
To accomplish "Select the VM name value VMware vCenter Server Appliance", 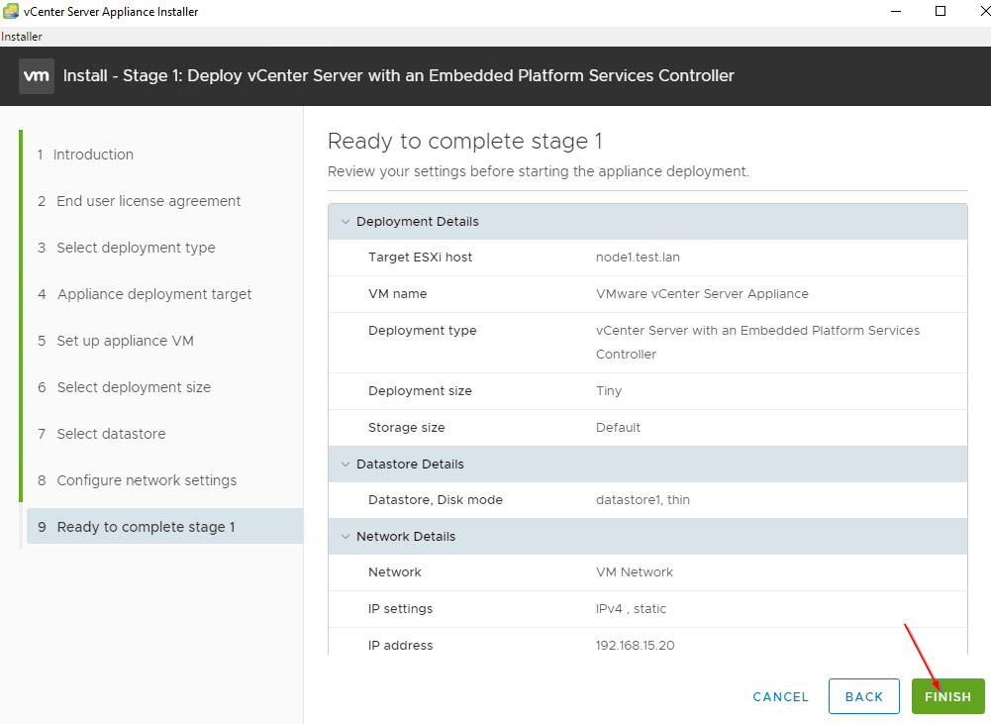I will point(702,294).
